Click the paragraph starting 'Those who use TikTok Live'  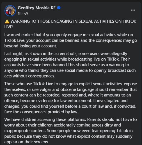(x=71, y=98)
